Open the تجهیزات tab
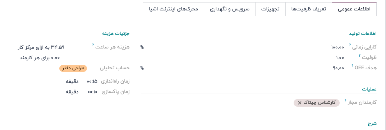386x130 pixels. point(270,9)
